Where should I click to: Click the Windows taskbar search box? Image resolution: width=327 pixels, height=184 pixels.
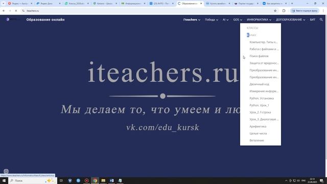point(33,180)
